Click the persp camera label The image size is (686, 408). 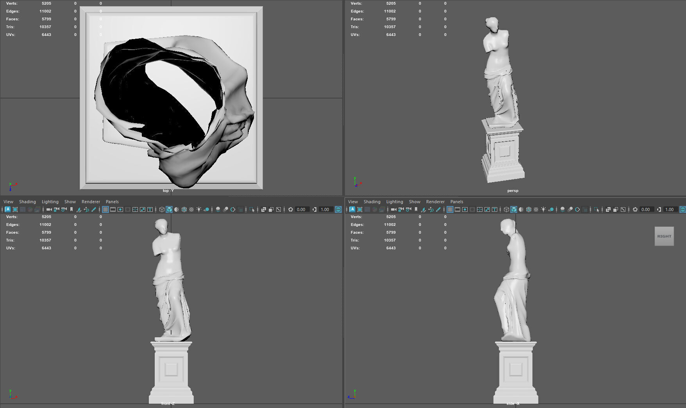click(x=513, y=191)
